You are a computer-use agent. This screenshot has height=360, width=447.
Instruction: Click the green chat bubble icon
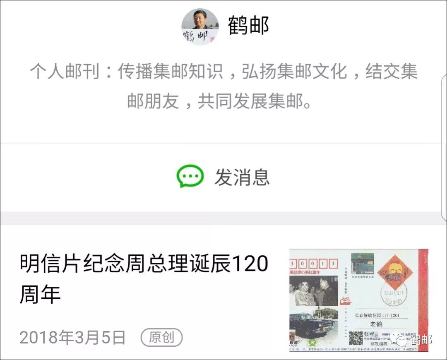[190, 176]
